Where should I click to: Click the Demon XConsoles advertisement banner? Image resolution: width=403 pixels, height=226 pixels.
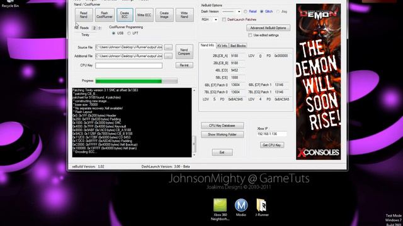click(x=318, y=82)
